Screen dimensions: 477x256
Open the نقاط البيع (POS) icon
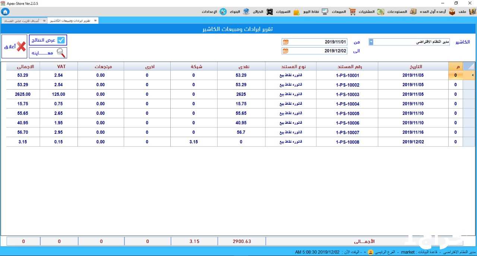click(297, 12)
